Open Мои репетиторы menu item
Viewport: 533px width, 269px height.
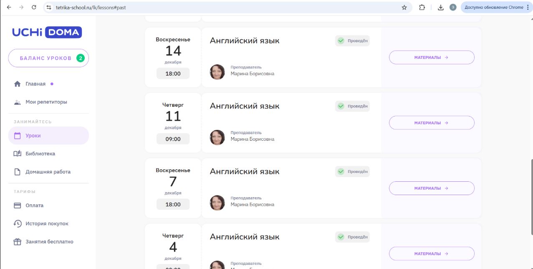click(x=46, y=102)
